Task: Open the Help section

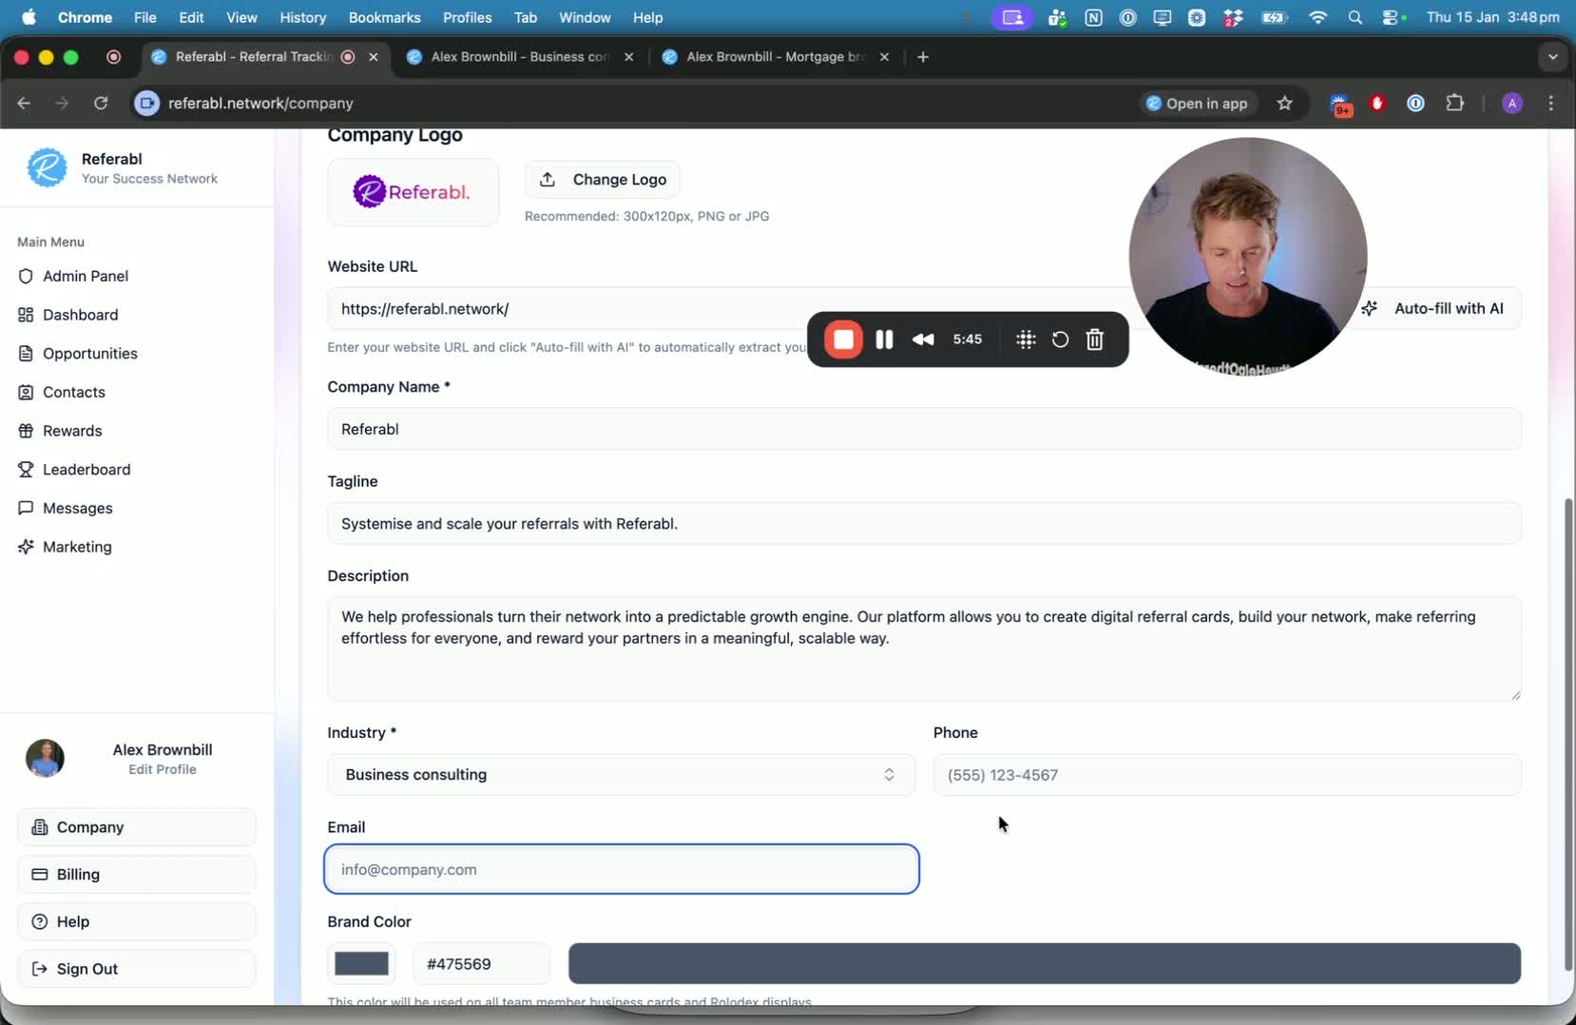Action: pos(137,921)
